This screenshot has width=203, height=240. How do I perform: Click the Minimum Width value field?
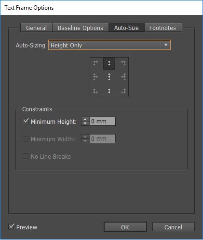coord(103,139)
